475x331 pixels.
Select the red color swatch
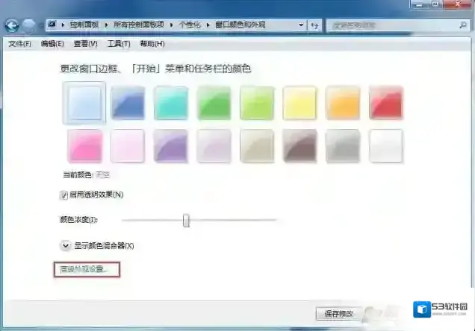(385, 103)
